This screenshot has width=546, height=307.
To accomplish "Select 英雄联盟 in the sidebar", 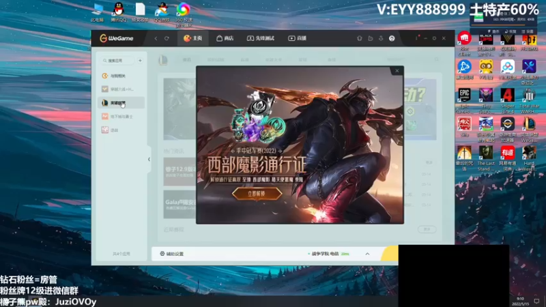I will [121, 103].
